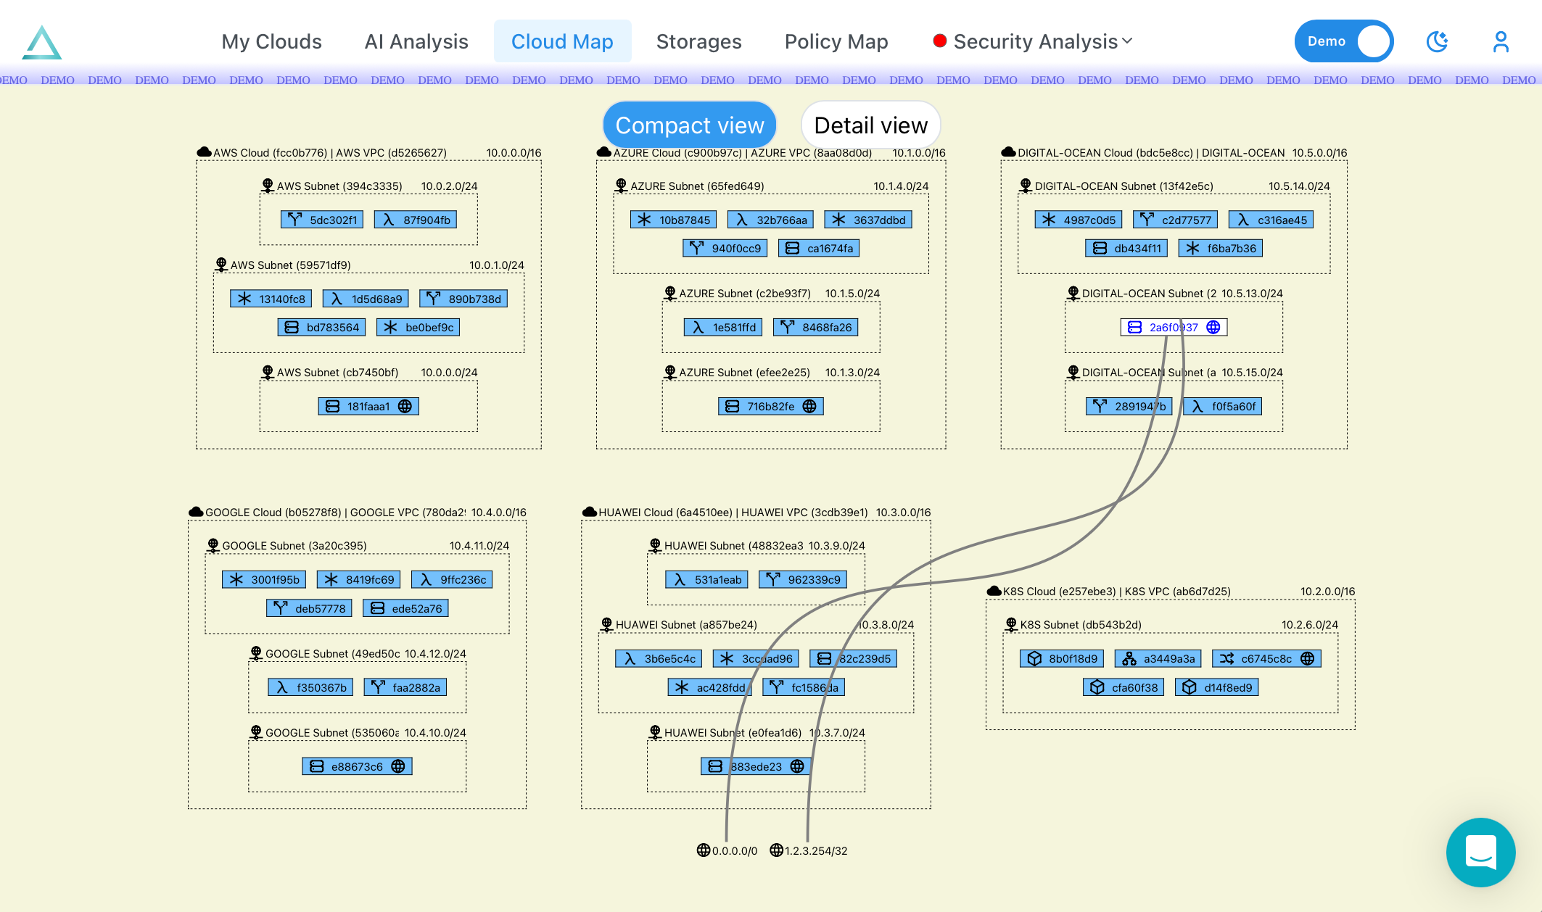Image resolution: width=1542 pixels, height=912 pixels.
Task: Select Google node 3001f95b
Action: pos(264,580)
